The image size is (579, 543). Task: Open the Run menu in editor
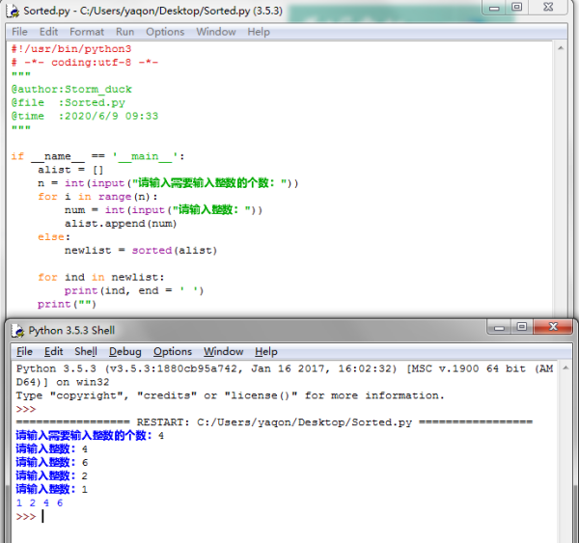click(x=125, y=32)
